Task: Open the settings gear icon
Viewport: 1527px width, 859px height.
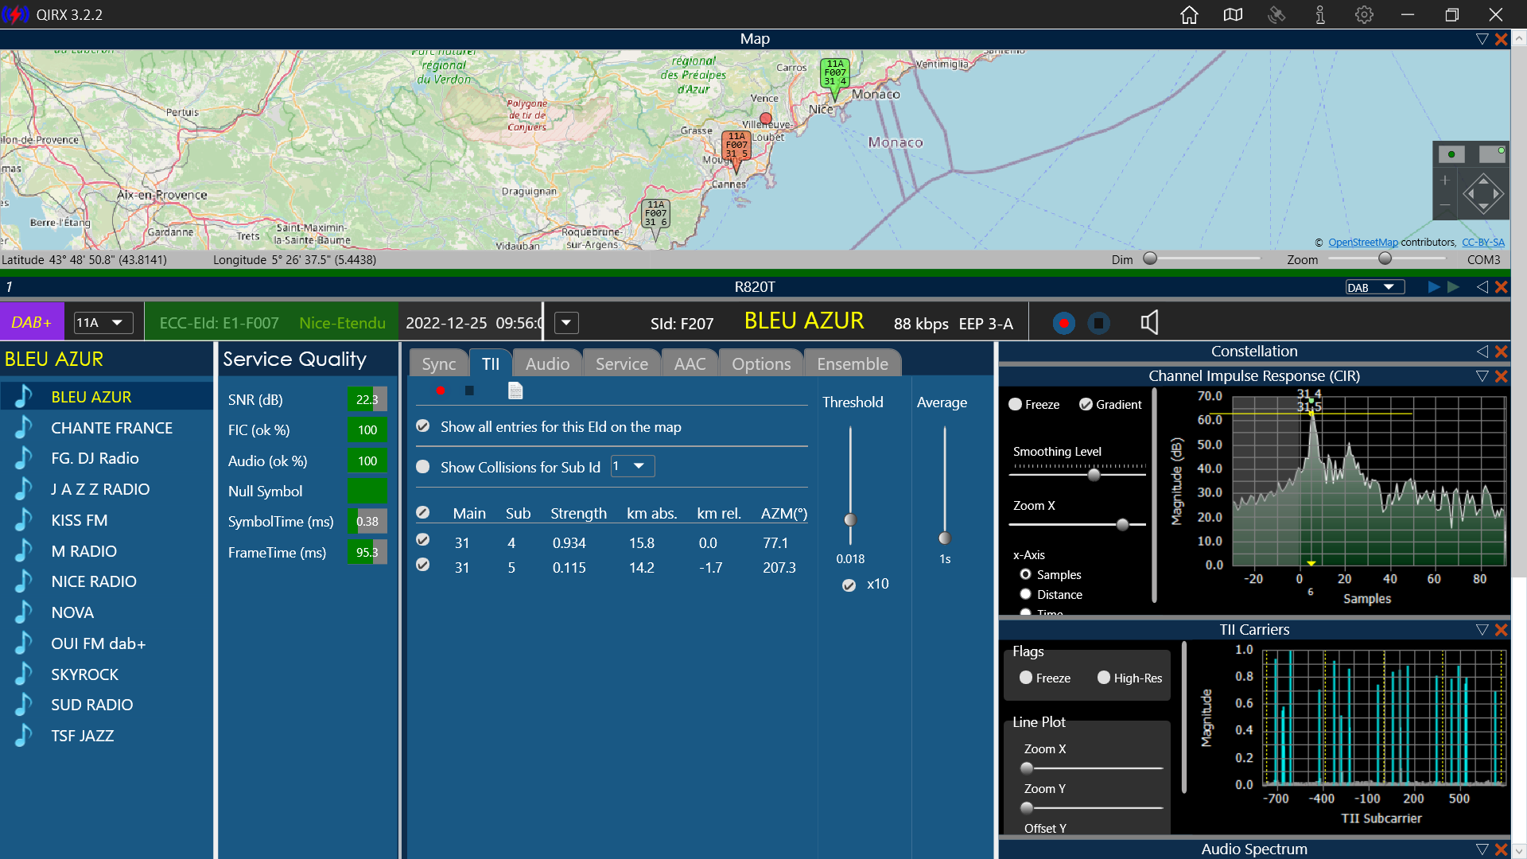Action: point(1364,15)
